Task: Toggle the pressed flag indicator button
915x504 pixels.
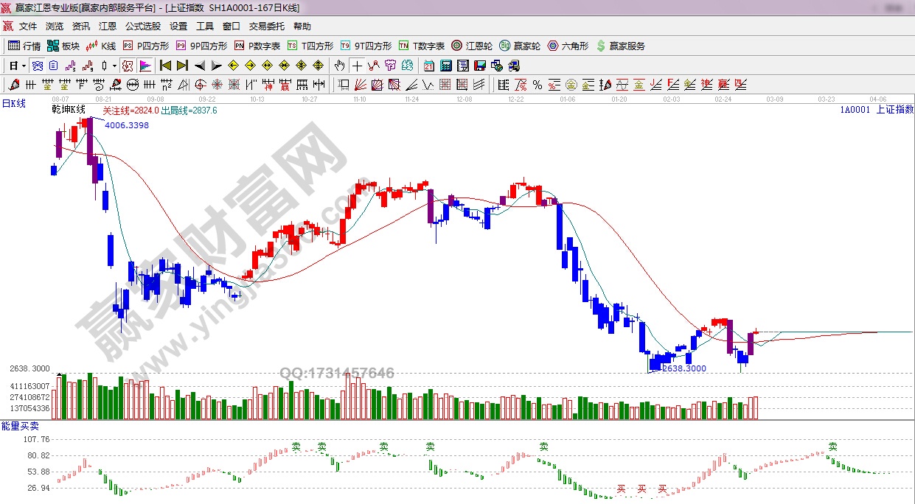Action: point(145,66)
